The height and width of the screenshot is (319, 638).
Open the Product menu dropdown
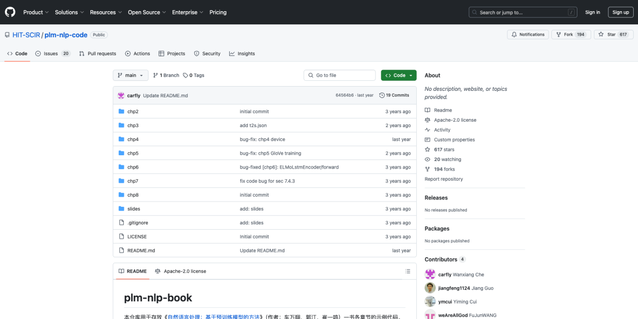35,12
